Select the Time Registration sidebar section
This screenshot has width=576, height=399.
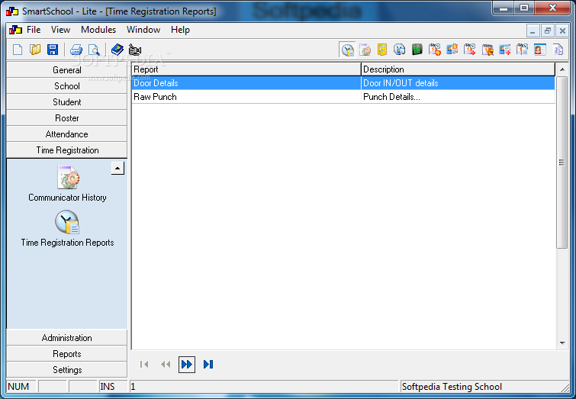[67, 150]
